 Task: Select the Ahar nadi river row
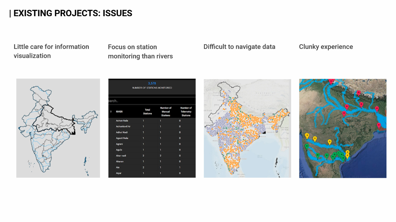point(121,156)
